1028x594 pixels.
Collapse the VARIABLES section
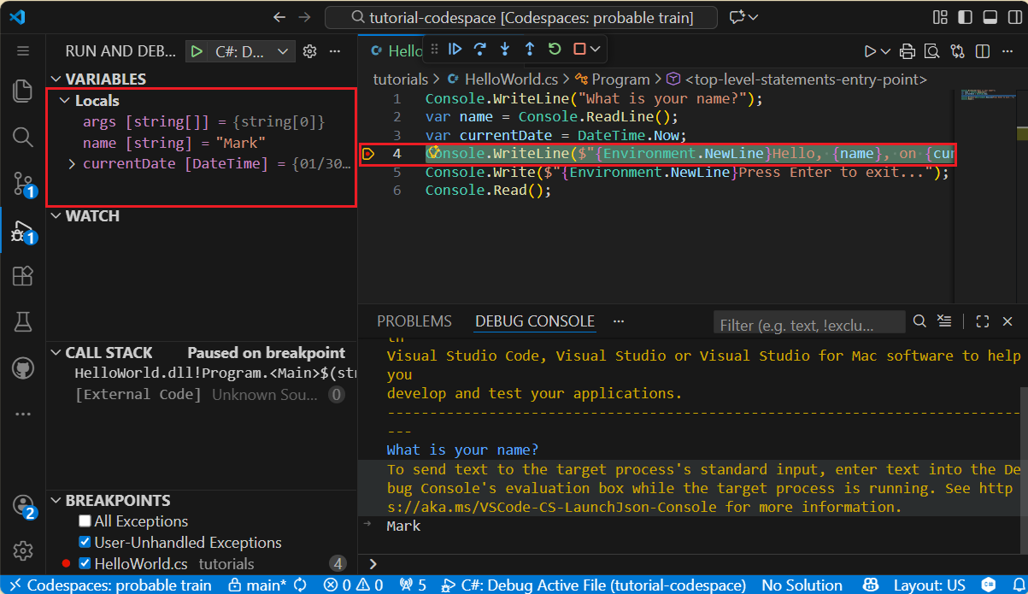point(56,79)
